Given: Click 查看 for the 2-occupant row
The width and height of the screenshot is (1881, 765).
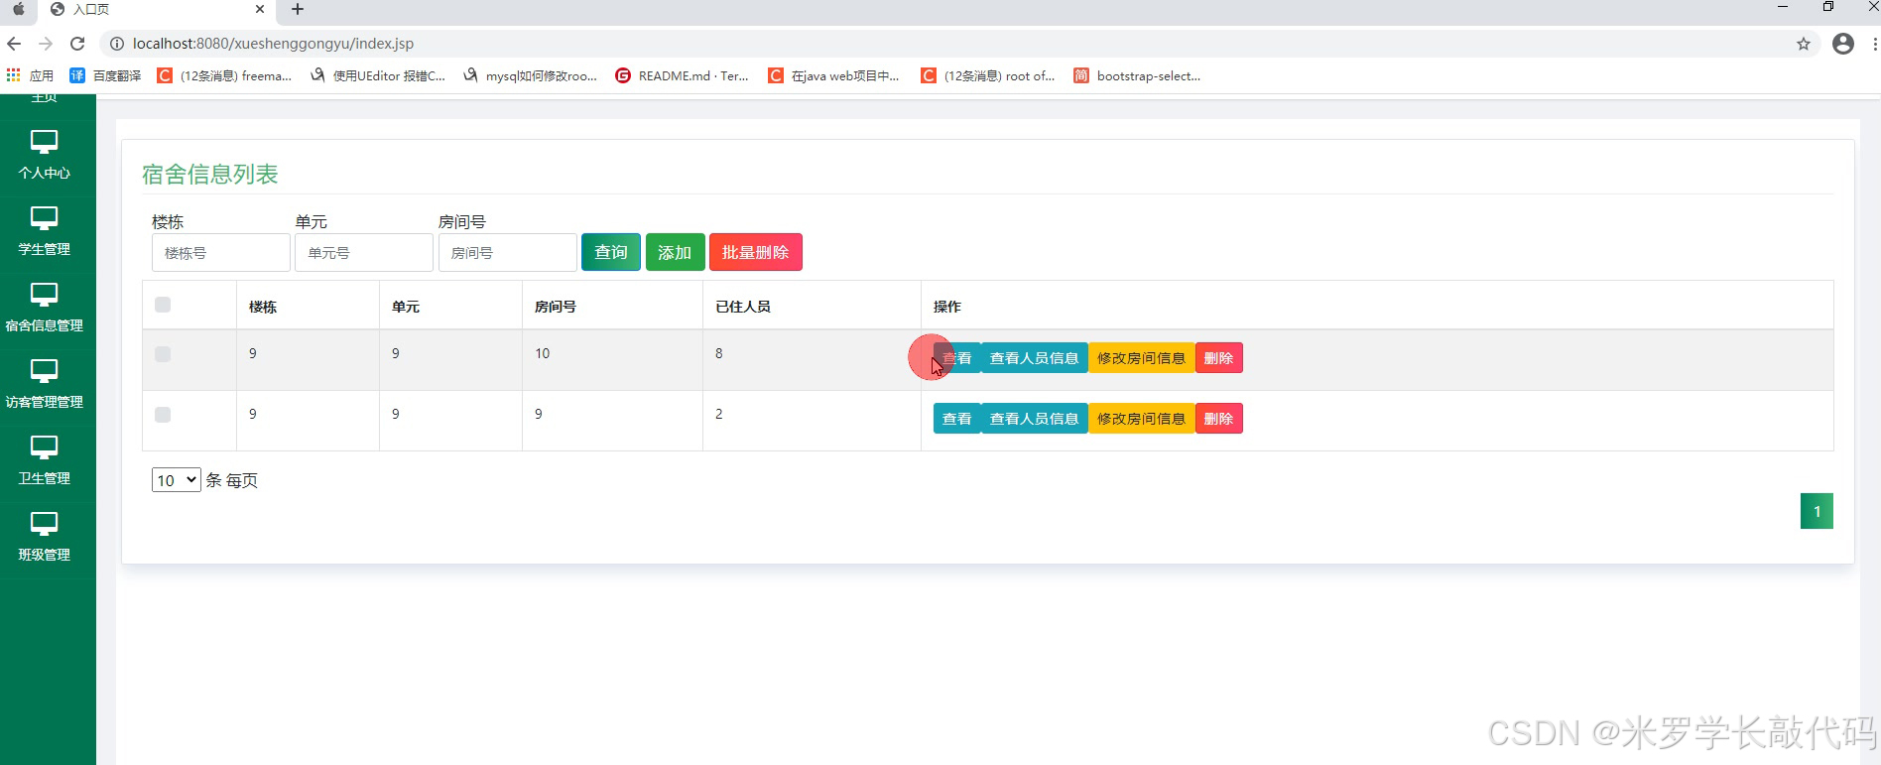Looking at the screenshot, I should [x=957, y=419].
